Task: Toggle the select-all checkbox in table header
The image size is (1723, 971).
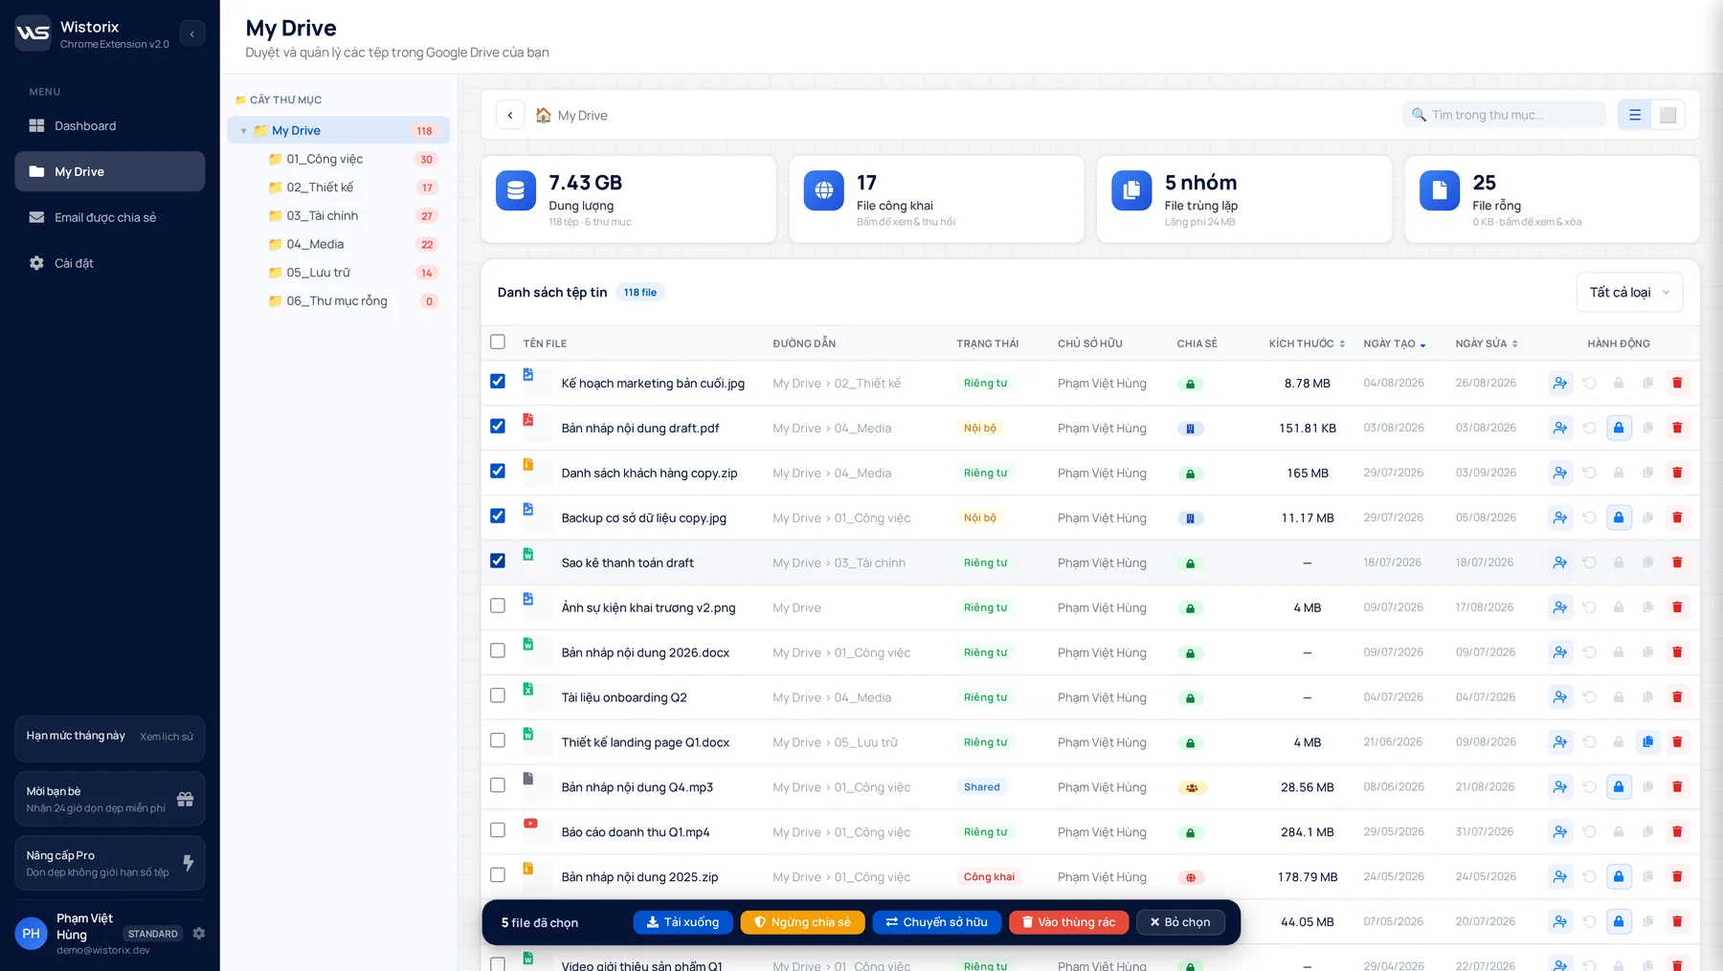Action: pos(498,342)
